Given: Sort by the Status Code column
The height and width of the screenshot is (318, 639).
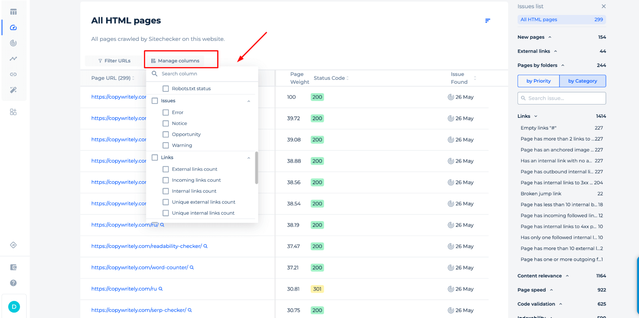Looking at the screenshot, I should [331, 78].
